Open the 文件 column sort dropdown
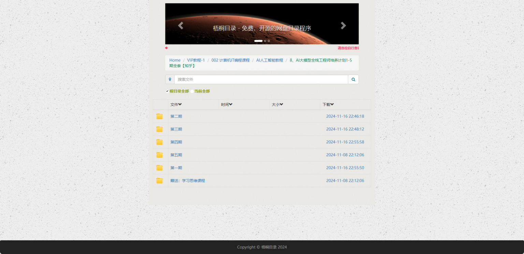 180,105
